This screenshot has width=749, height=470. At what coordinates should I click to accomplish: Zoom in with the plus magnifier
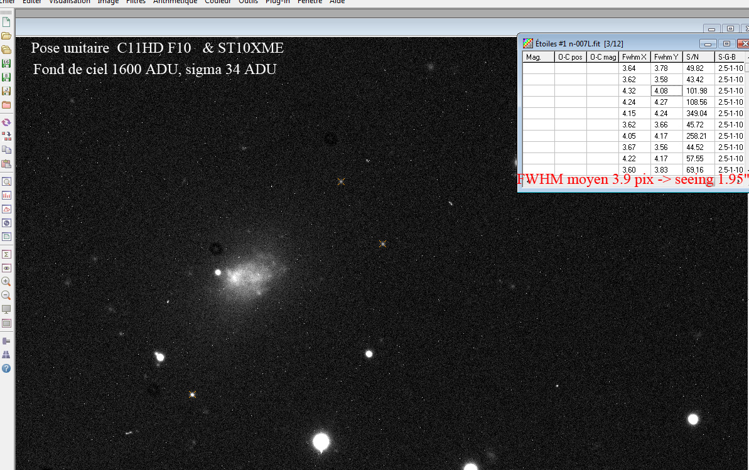coord(6,282)
